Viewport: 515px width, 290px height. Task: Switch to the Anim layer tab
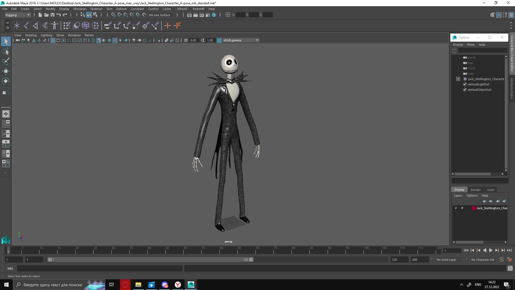click(490, 190)
